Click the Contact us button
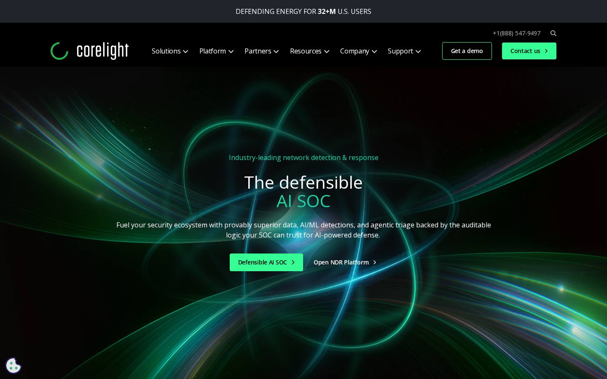The width and height of the screenshot is (607, 379). coord(529,51)
